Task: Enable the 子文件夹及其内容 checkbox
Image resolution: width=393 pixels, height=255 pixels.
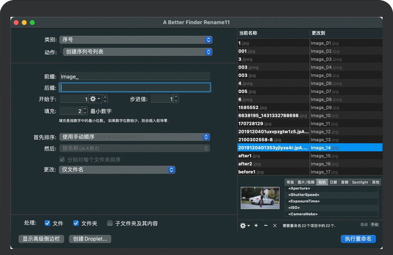Action: point(110,223)
